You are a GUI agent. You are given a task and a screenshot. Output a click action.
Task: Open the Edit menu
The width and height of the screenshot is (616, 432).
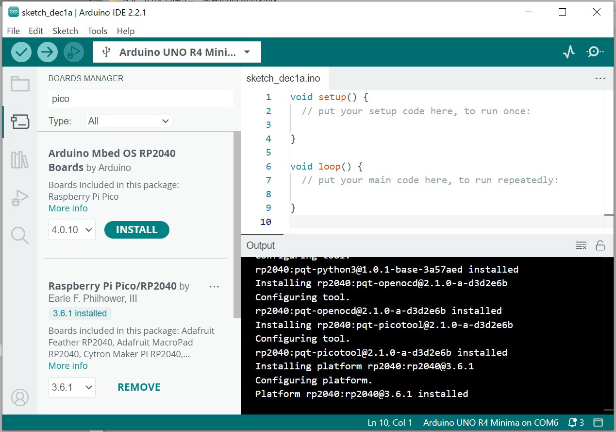[x=36, y=31]
